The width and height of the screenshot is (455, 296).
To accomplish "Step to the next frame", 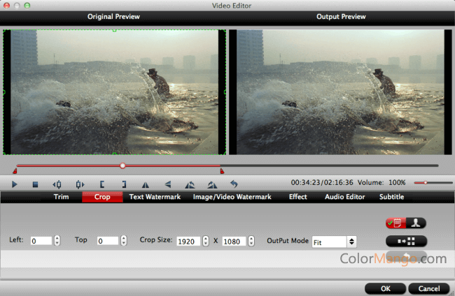I will pyautogui.click(x=80, y=184).
